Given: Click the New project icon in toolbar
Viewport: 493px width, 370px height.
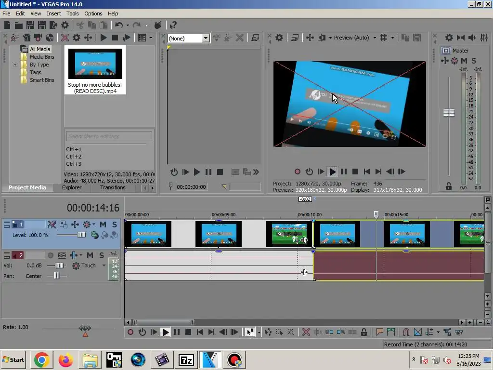Looking at the screenshot, I should click(7, 25).
